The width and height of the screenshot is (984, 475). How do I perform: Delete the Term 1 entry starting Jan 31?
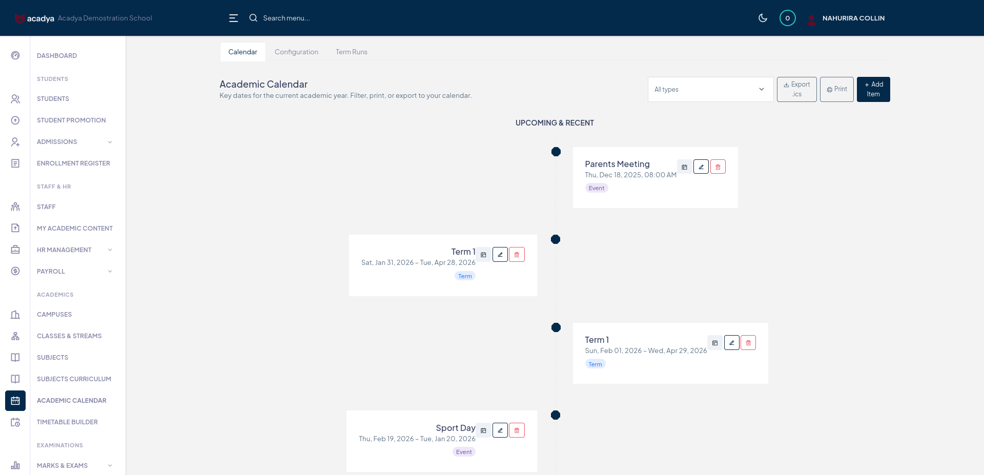pos(517,255)
